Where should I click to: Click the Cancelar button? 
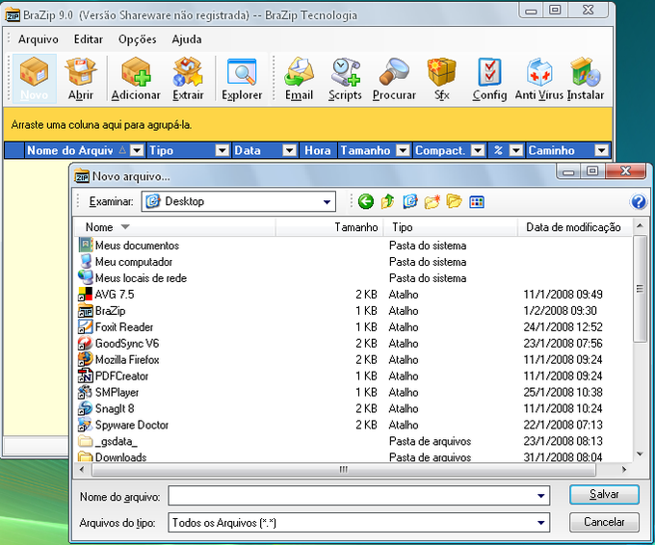[x=604, y=523]
